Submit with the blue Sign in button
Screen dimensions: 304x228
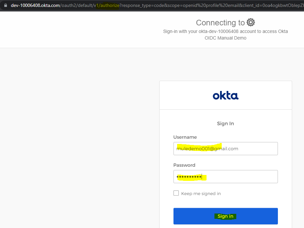point(225,216)
